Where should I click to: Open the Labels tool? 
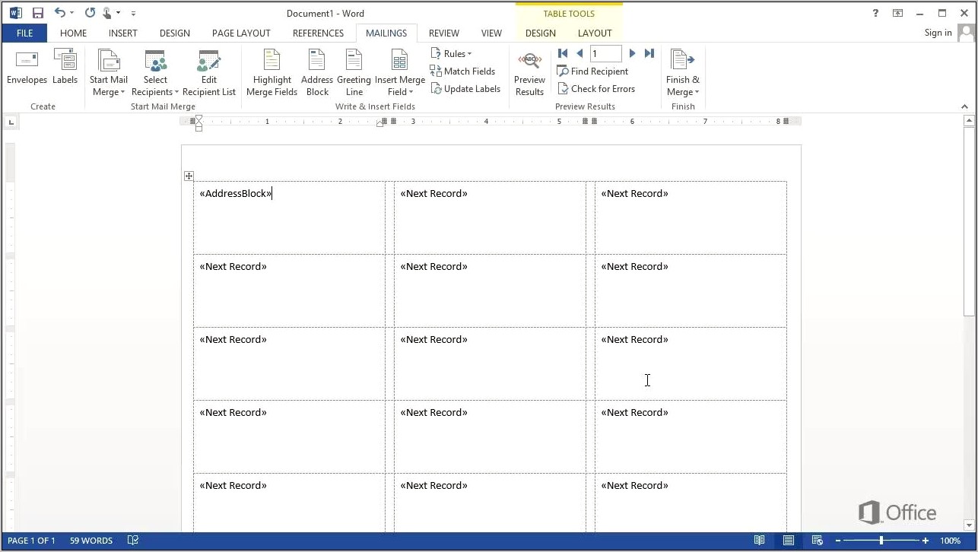(x=65, y=68)
